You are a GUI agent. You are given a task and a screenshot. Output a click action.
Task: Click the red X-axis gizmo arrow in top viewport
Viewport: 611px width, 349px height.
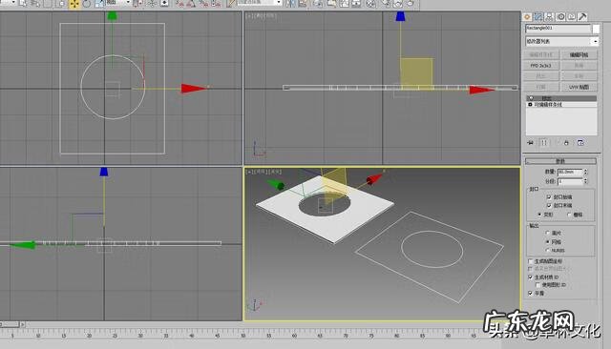(194, 89)
